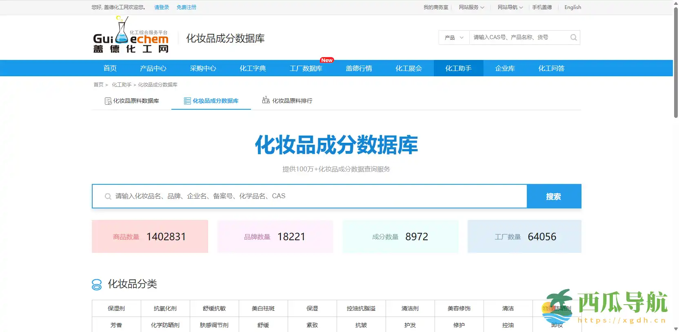Click the Guidechem logo
Viewport: 679px width, 332px height.
(x=131, y=36)
